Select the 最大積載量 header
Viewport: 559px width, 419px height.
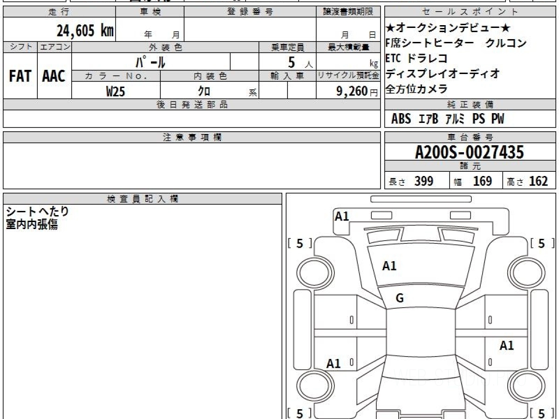[348, 47]
